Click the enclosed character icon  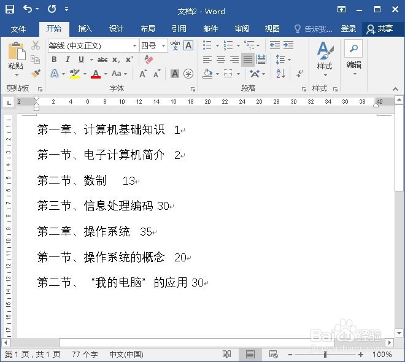(x=188, y=74)
